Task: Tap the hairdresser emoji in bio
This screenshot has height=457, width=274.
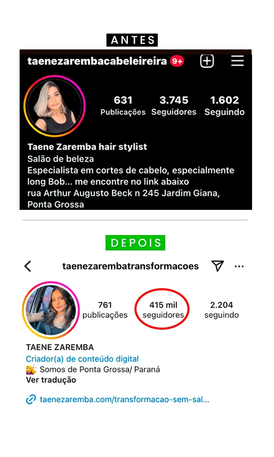Action: [x=31, y=369]
